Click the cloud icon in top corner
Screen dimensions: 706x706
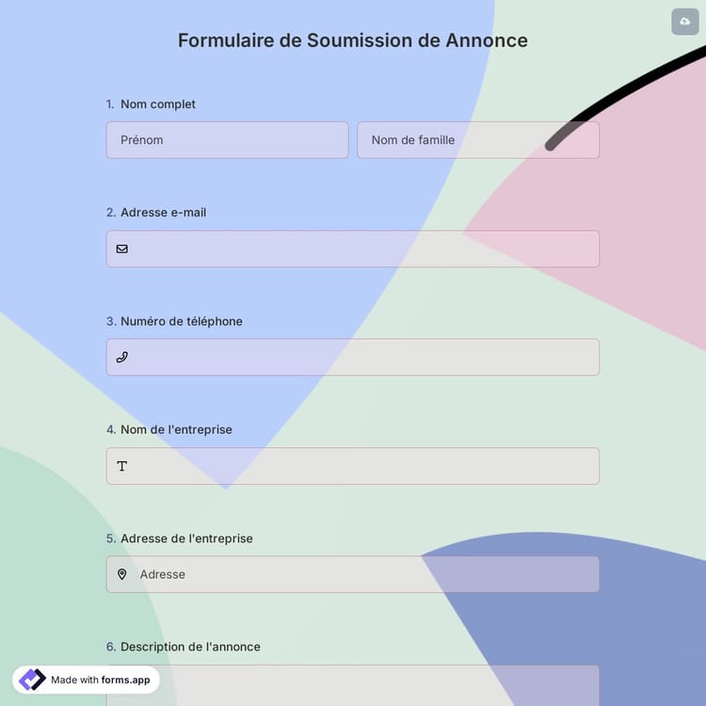[x=684, y=22]
